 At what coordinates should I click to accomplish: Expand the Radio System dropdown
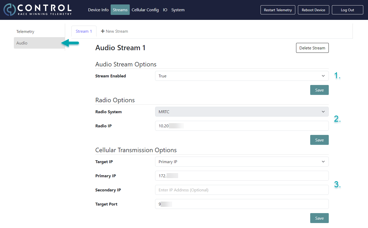[x=323, y=112]
